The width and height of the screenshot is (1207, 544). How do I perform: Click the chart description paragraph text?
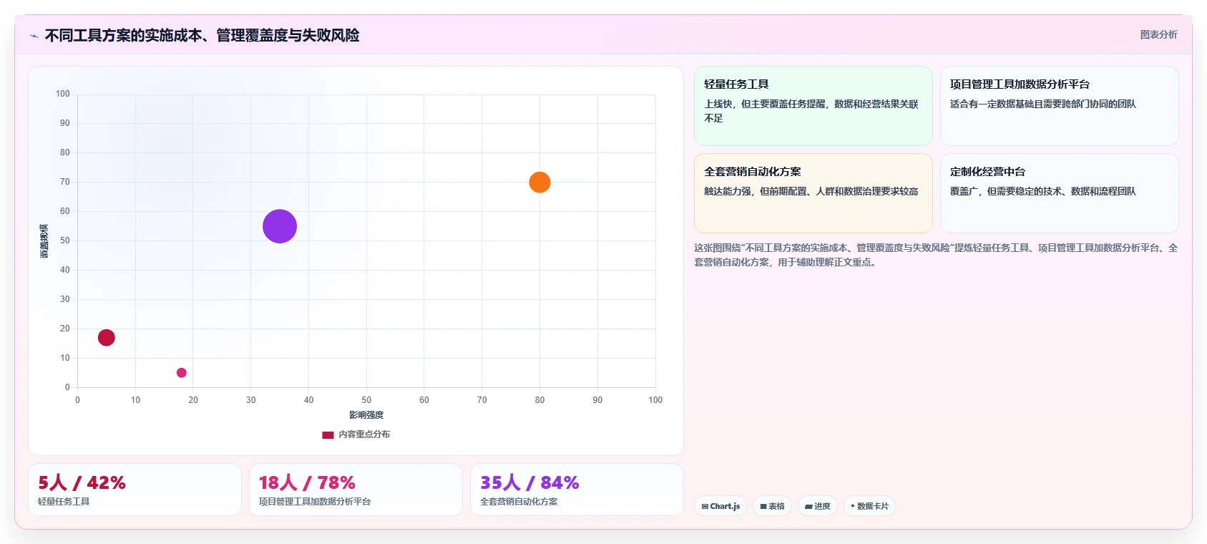(x=936, y=255)
